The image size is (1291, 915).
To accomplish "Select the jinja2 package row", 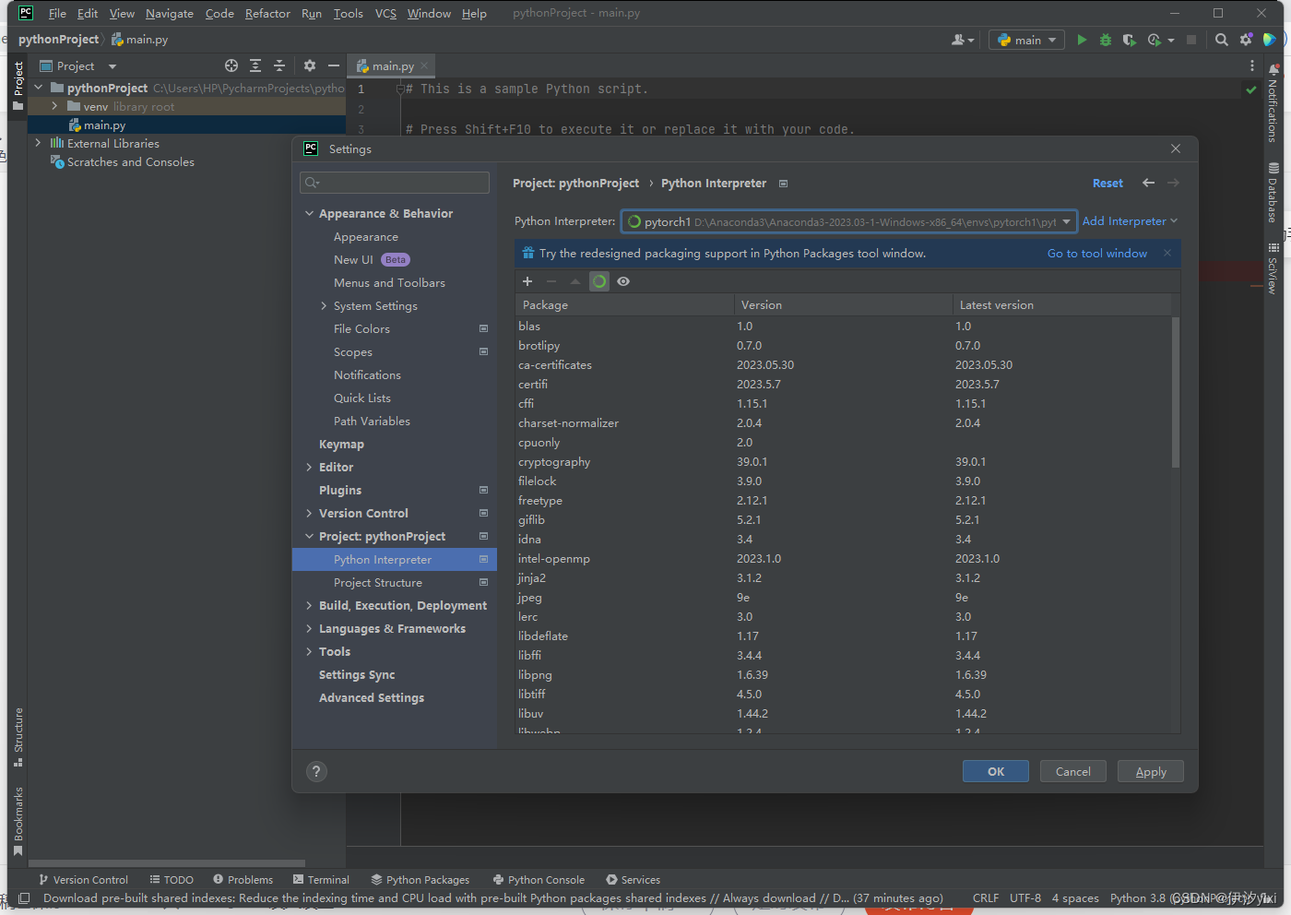I will pyautogui.click(x=844, y=578).
